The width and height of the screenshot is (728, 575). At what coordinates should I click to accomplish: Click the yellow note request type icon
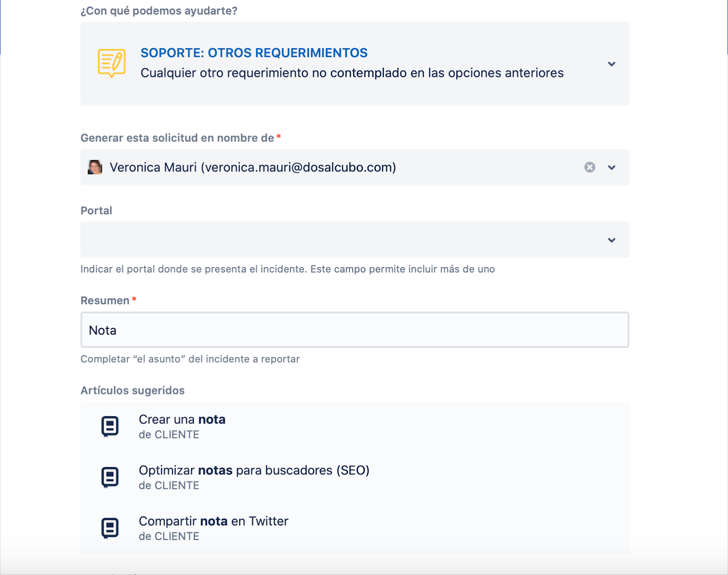111,63
